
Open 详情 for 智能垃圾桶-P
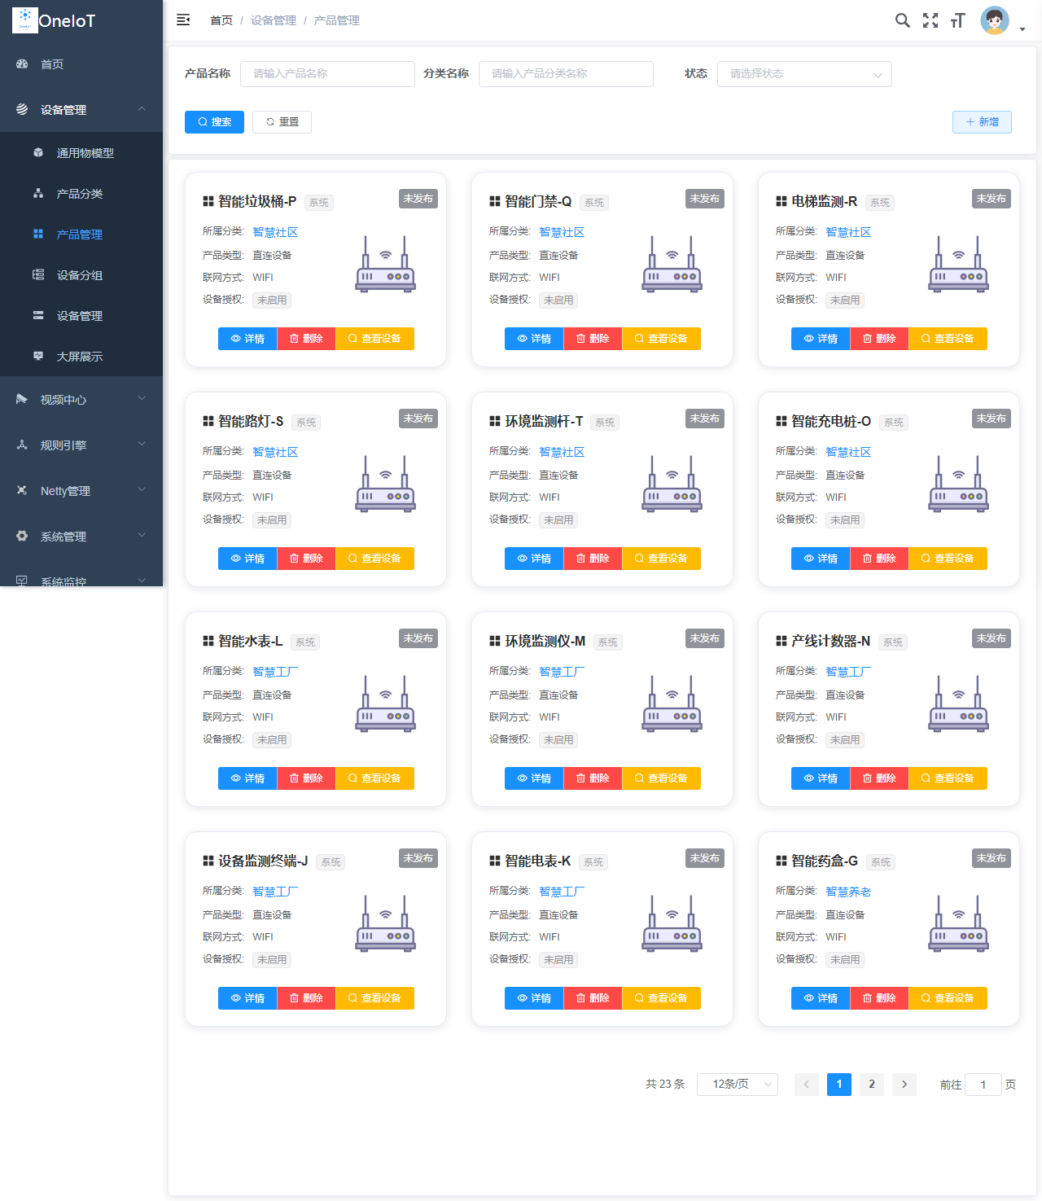pos(247,339)
